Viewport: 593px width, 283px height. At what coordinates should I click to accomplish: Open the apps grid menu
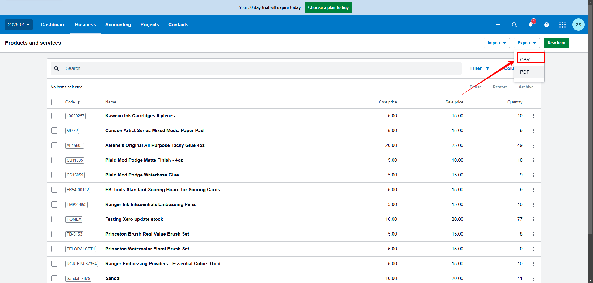(x=562, y=25)
